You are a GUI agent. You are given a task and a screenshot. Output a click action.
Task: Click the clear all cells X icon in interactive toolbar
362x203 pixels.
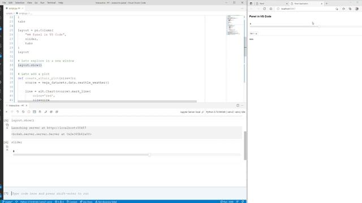click(x=6, y=112)
